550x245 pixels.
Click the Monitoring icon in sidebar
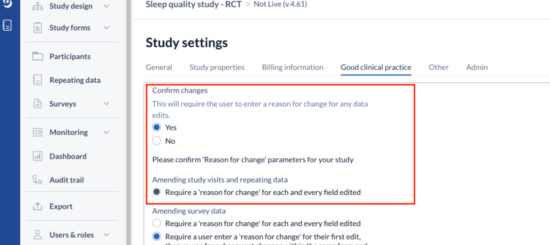point(37,132)
